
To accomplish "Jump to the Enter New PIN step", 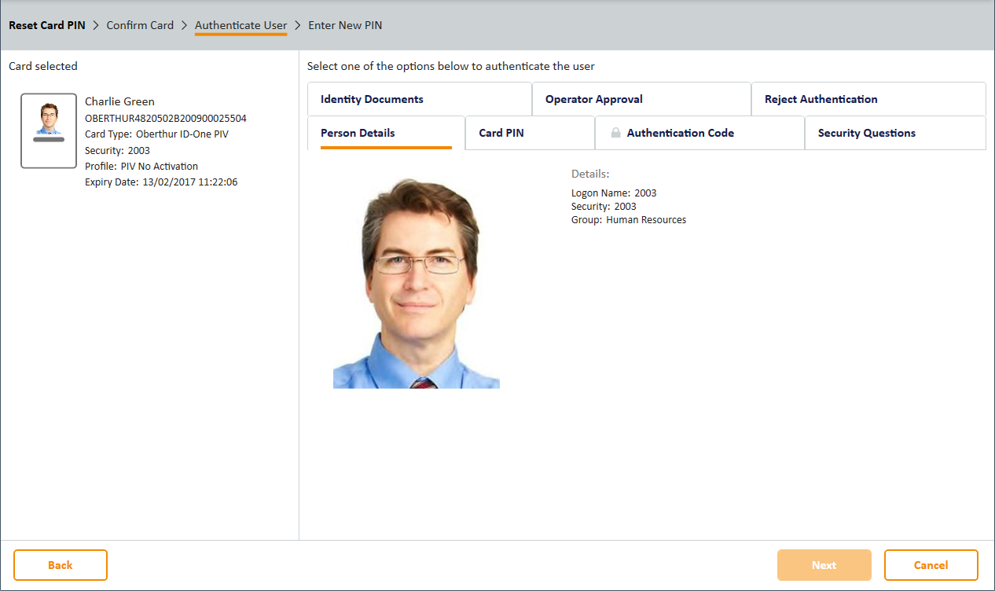I will click(x=345, y=25).
